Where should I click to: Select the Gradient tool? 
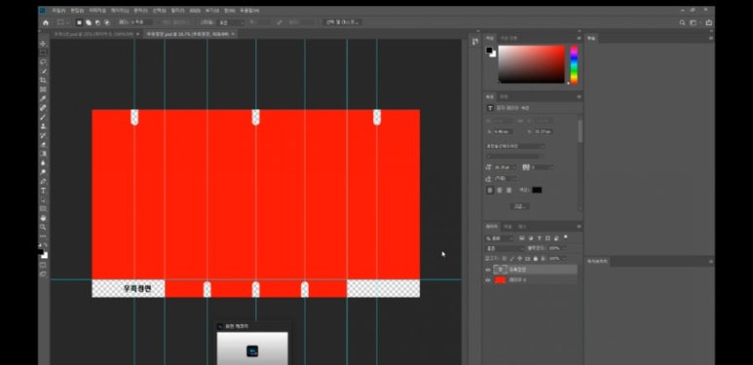43,154
